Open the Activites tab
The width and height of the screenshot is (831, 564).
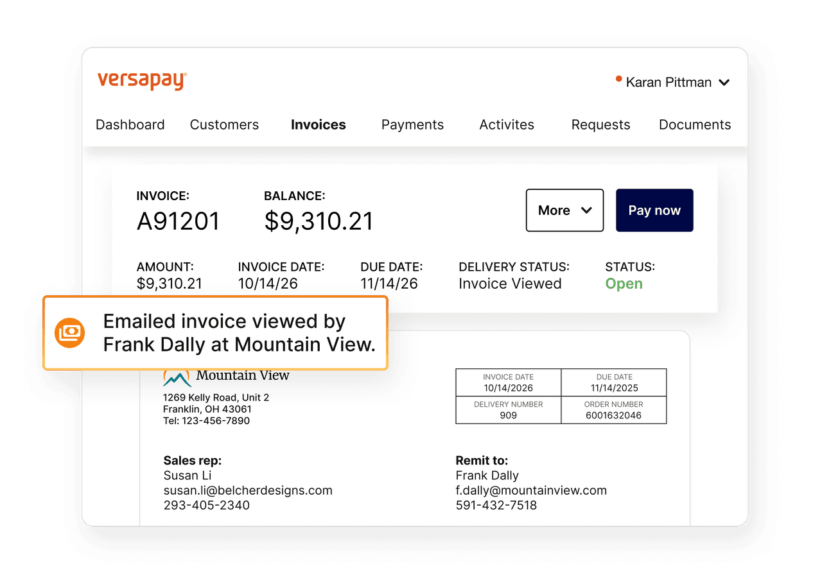click(507, 124)
